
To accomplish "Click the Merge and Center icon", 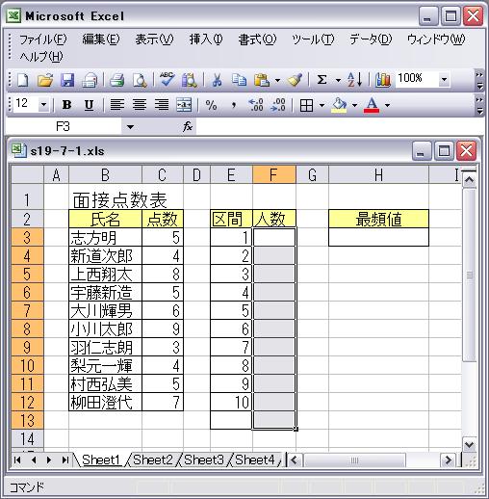I will (184, 105).
